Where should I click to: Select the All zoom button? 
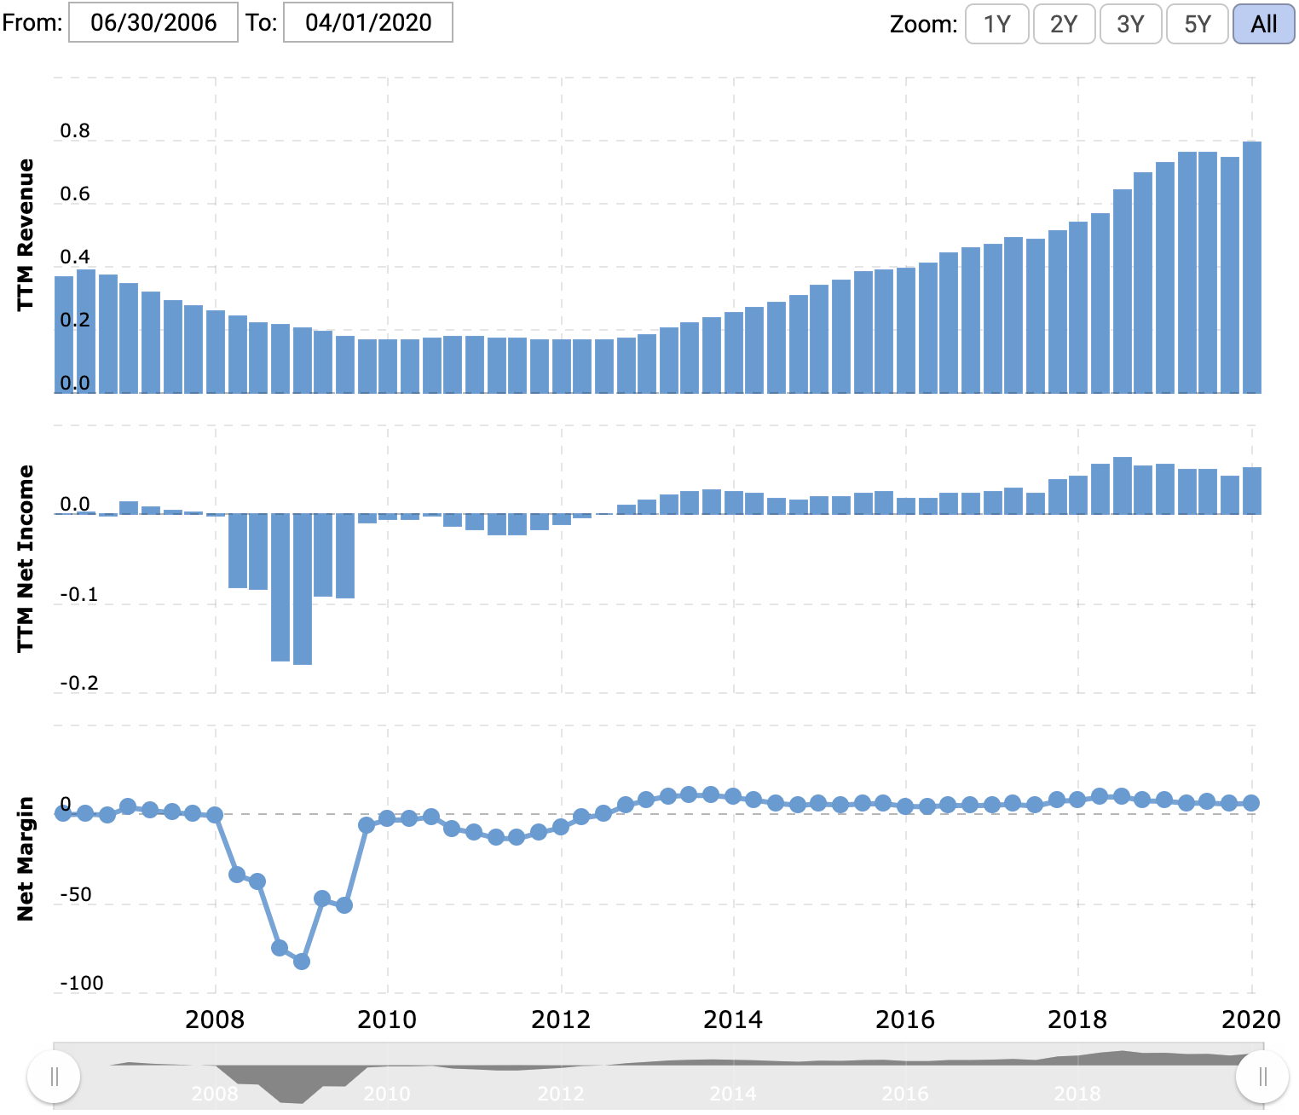tap(1264, 24)
